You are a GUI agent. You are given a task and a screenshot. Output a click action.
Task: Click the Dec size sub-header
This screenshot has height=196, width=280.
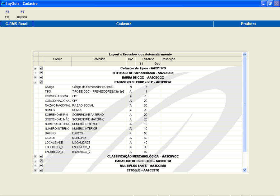click(x=154, y=64)
